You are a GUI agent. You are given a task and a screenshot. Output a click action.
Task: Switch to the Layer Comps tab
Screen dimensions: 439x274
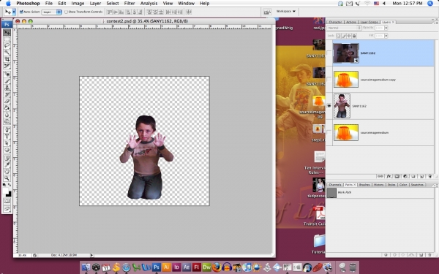click(369, 22)
